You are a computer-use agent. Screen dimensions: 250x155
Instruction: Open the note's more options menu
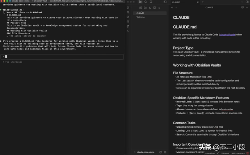coord(246,7)
